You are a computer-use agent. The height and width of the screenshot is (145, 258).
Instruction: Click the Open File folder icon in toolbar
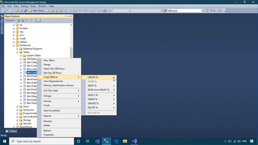pyautogui.click(x=17, y=10)
